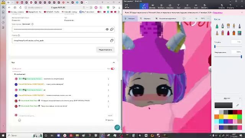Screen dimensions: 245x138
Task: Show the stream key with eye icon
Action: (107, 29)
